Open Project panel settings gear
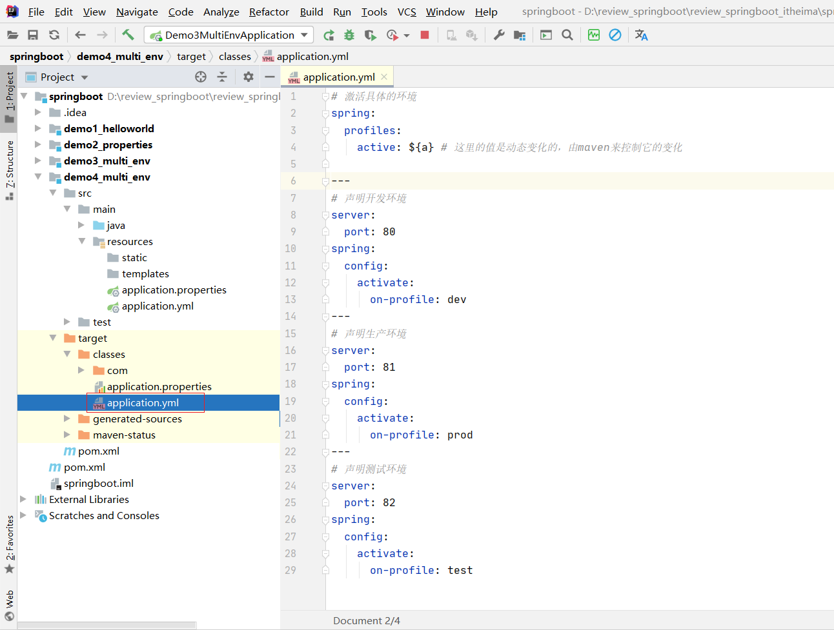834x630 pixels. coord(249,77)
